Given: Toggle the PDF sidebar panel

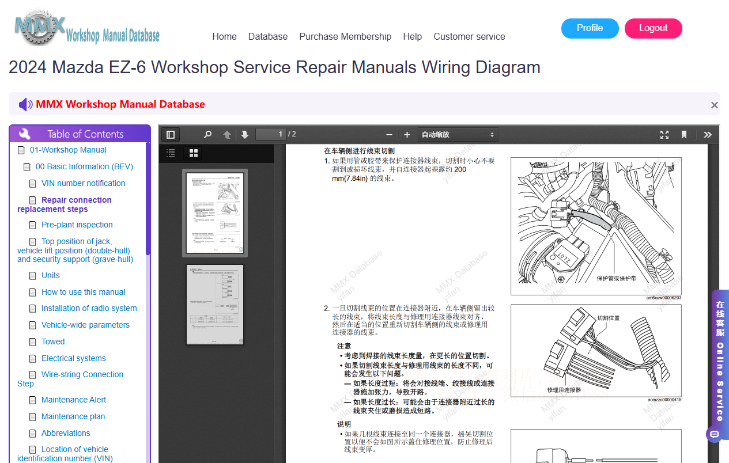Looking at the screenshot, I should click(x=171, y=135).
